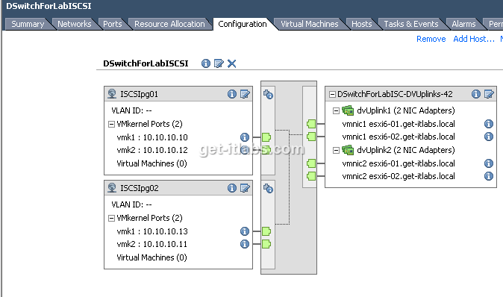Viewport: 503px width, 297px height.
Task: Select uplink port for vmnic2 esxi6-01
Action: 311,163
